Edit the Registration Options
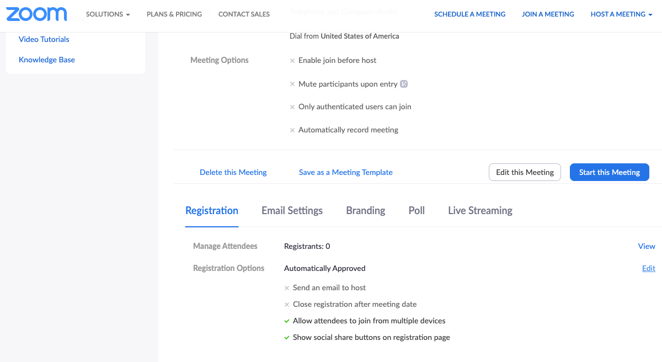The image size is (662, 362). pos(649,268)
